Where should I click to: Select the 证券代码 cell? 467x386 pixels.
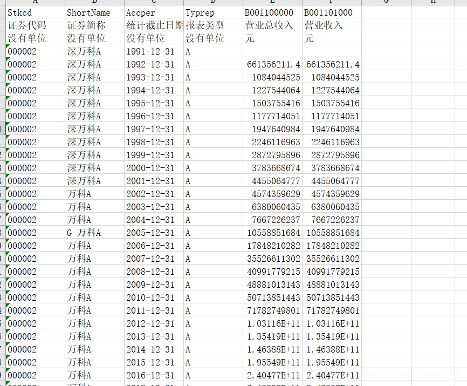(36, 25)
